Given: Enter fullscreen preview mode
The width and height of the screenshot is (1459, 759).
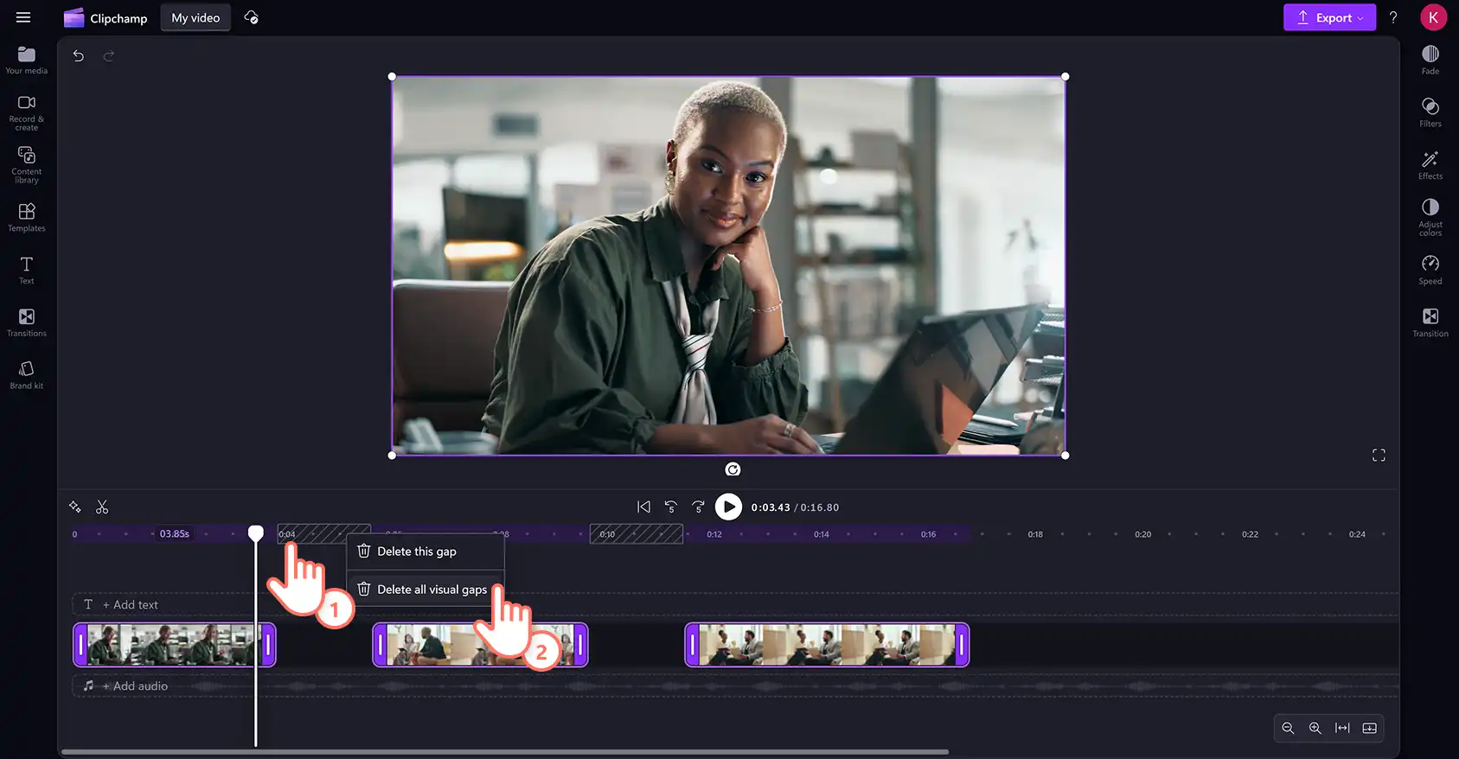Looking at the screenshot, I should (x=1379, y=455).
